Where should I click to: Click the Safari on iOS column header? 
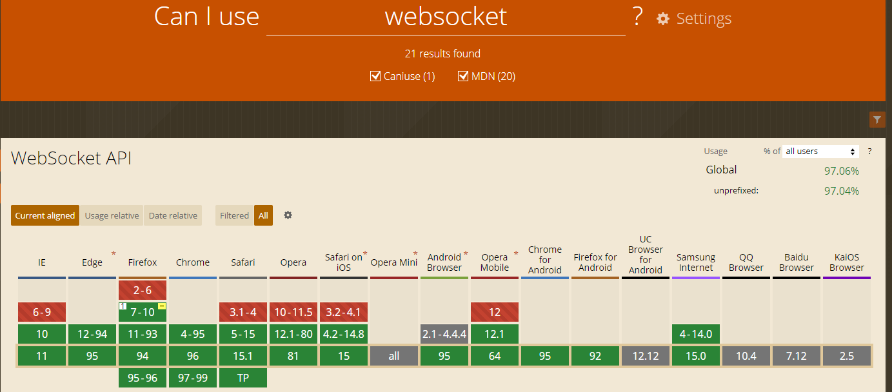(x=344, y=262)
